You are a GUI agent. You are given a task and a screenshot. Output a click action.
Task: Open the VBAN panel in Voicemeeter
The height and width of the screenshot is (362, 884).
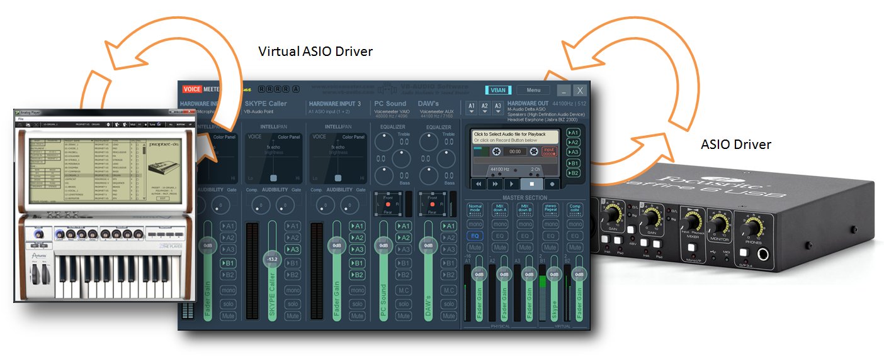497,90
